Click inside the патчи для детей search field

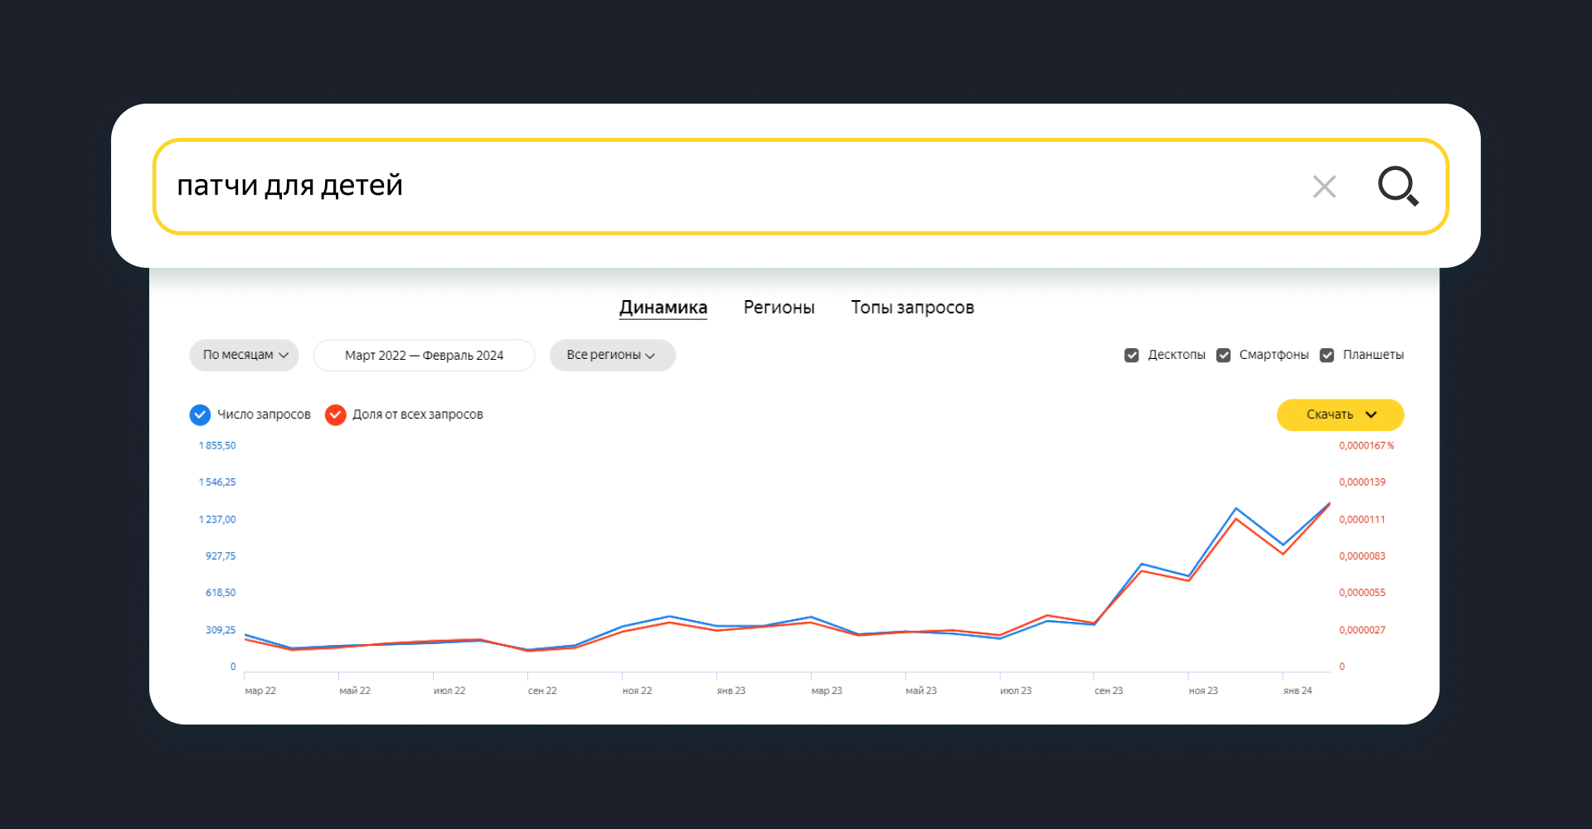730,186
